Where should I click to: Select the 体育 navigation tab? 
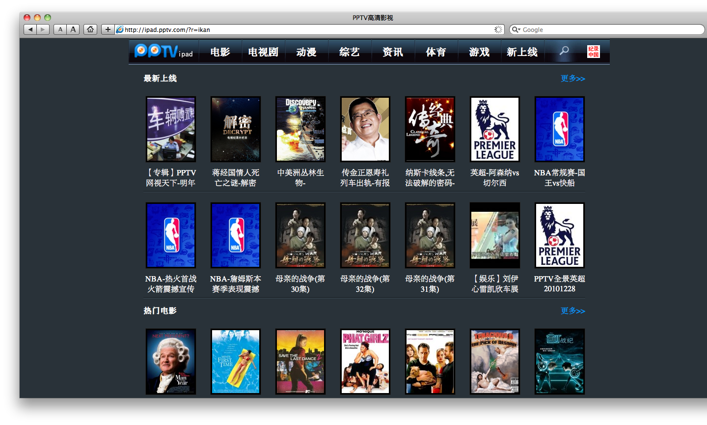pyautogui.click(x=436, y=52)
